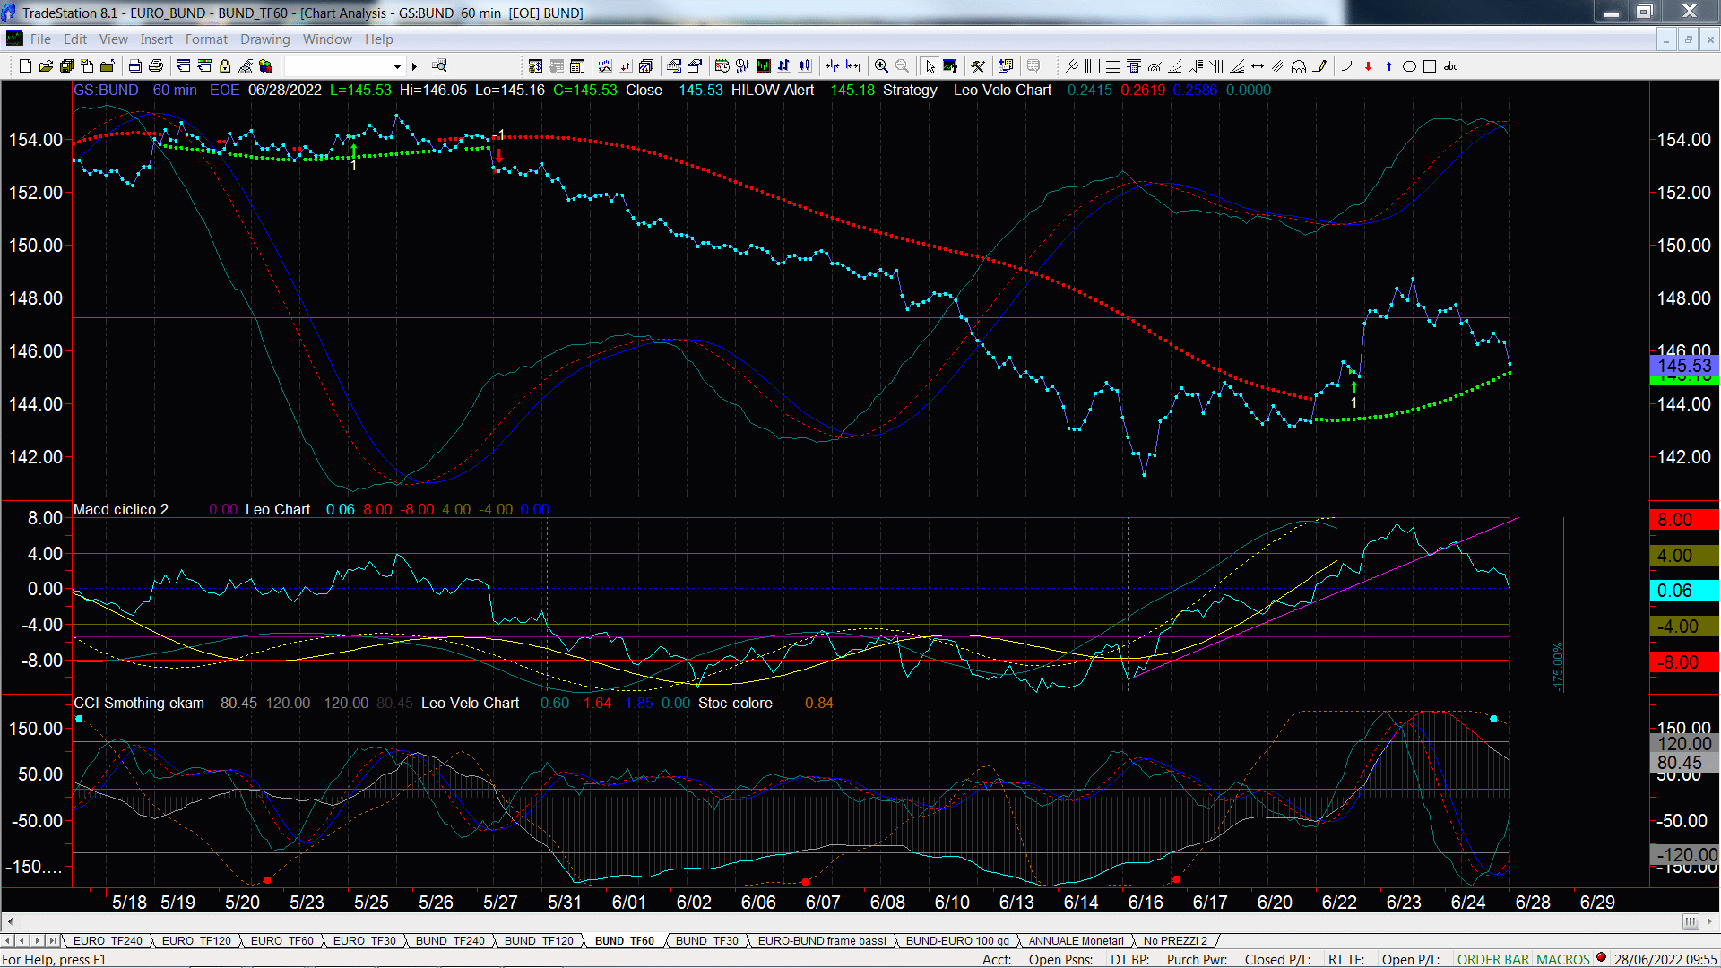Click the chart scroll right arrow
1721x968 pixels.
pyautogui.click(x=1708, y=921)
